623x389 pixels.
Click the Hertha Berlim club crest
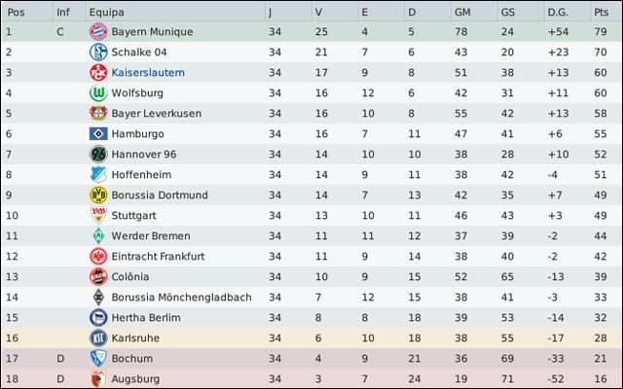coord(97,318)
